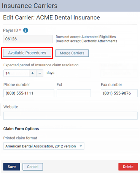
Task: Click into the Phone number field
Action: click(x=29, y=93)
